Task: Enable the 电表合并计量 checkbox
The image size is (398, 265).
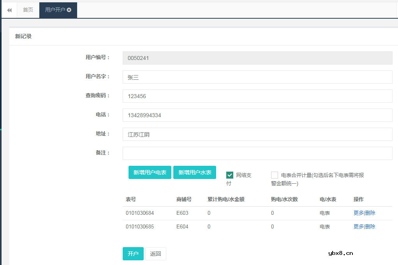Action: (x=275, y=175)
